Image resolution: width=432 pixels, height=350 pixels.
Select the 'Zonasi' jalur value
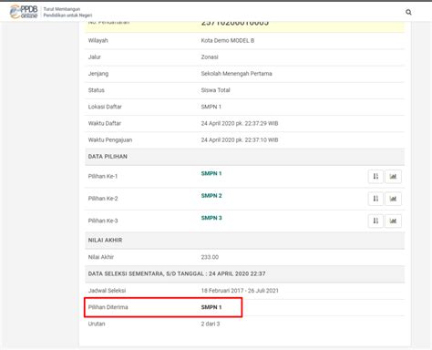tap(210, 57)
